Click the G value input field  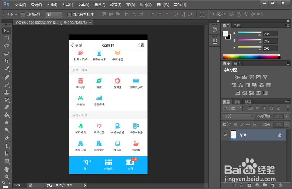pyautogui.click(x=270, y=41)
